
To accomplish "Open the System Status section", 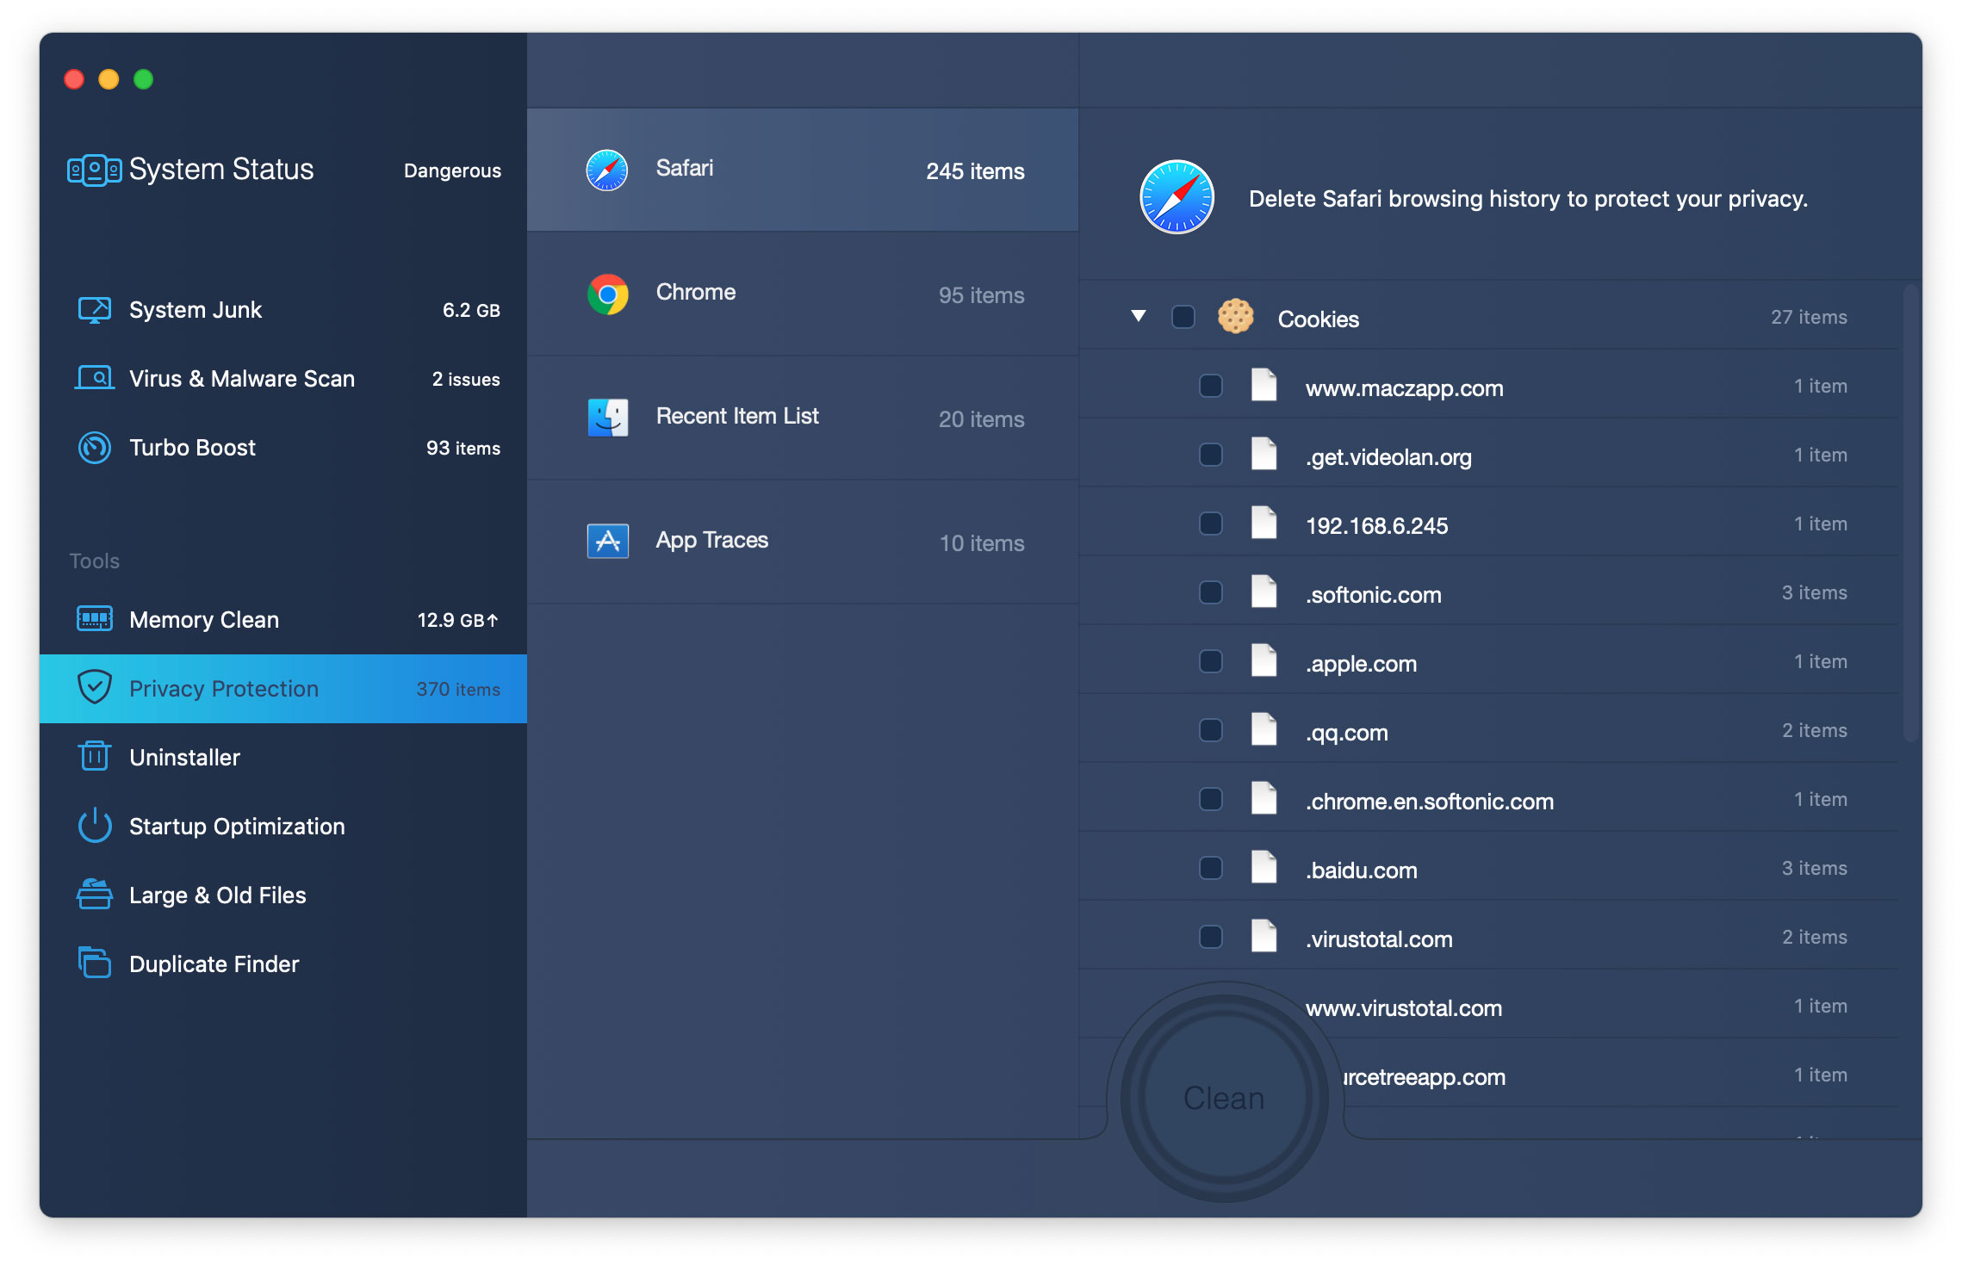I will [x=283, y=170].
